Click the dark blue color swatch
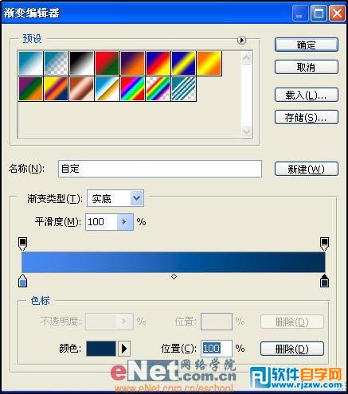 point(101,349)
